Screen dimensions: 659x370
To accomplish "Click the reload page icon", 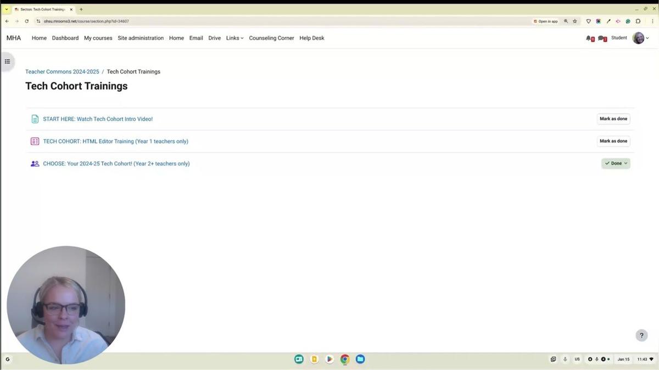I will (26, 21).
